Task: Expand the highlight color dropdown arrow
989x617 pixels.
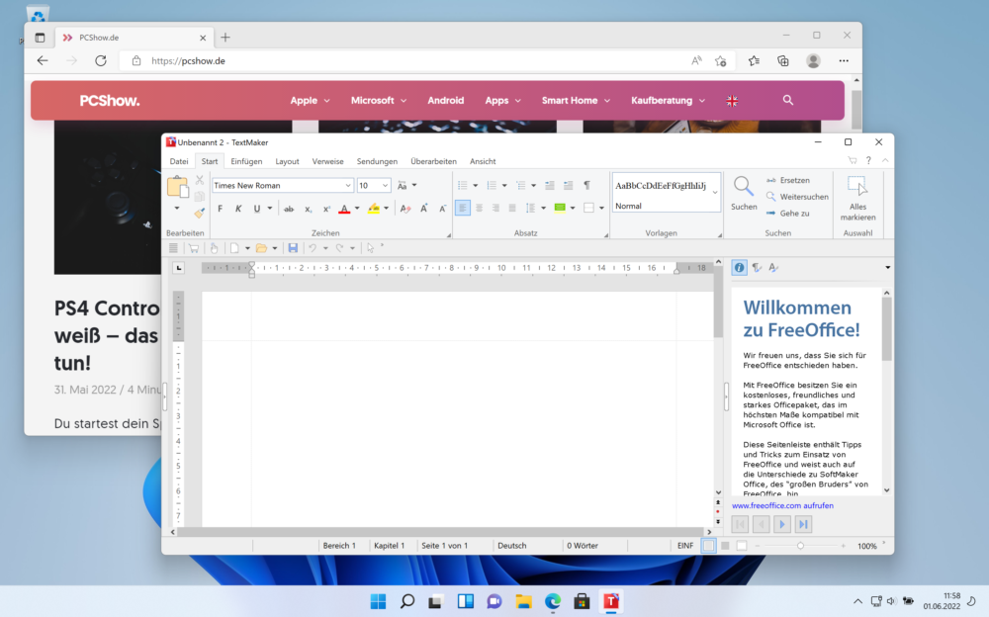Action: 387,209
